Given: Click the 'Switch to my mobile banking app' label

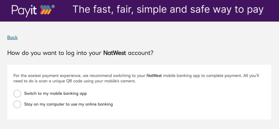Looking at the screenshot, I should pyautogui.click(x=56, y=93).
